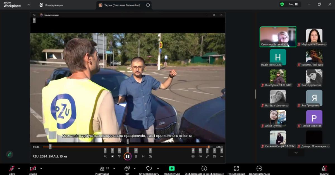Select the Экран (Светлана Виганяйло) tab
The height and width of the screenshot is (175, 335).
click(x=123, y=5)
